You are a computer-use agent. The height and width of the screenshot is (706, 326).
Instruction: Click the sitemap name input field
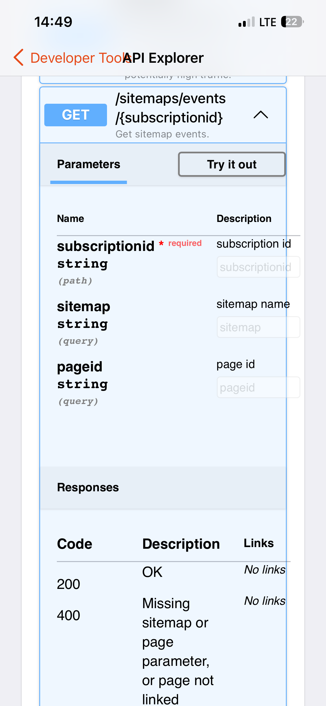(258, 327)
